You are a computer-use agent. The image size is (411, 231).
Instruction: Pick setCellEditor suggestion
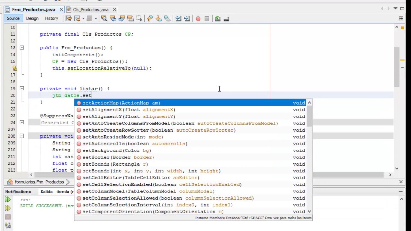coord(190,178)
